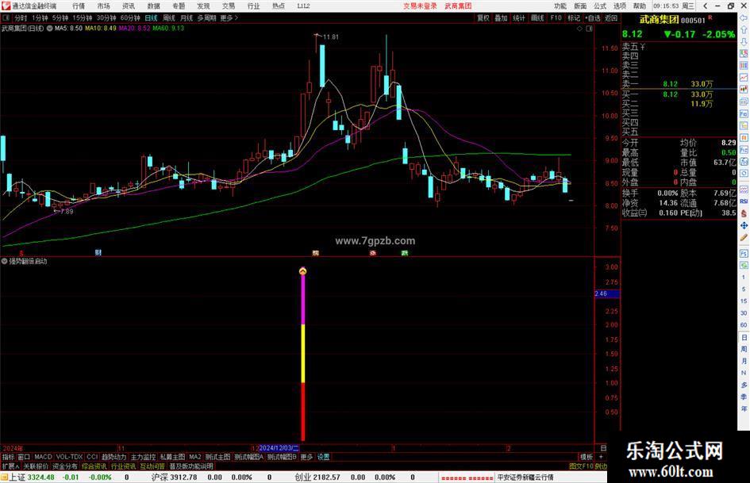750x483 pixels.
Task: Select the 日 period in the right sidebar
Action: pyautogui.click(x=744, y=337)
